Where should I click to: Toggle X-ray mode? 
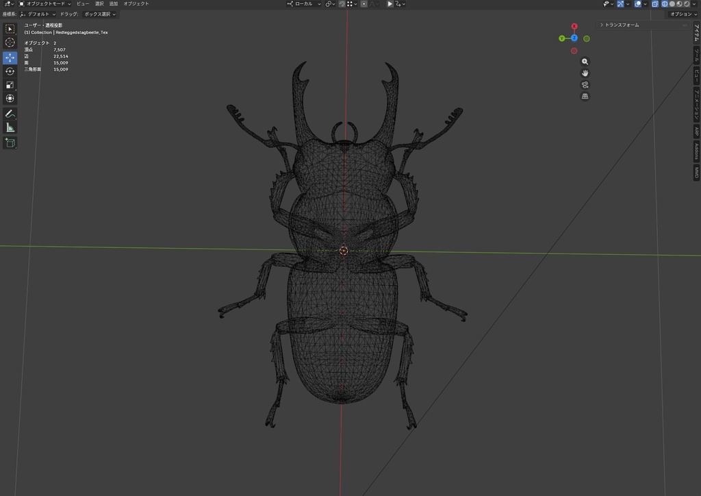pos(655,4)
